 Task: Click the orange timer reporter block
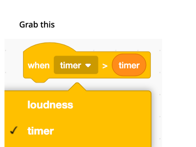point(129,65)
